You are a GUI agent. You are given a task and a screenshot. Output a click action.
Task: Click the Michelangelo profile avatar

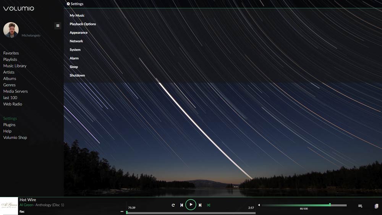click(11, 30)
